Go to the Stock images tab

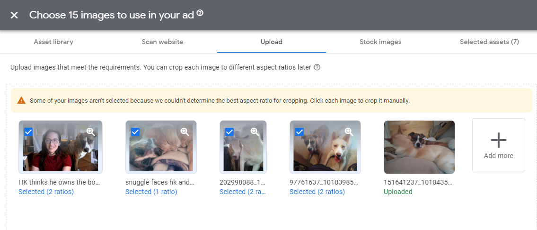380,42
